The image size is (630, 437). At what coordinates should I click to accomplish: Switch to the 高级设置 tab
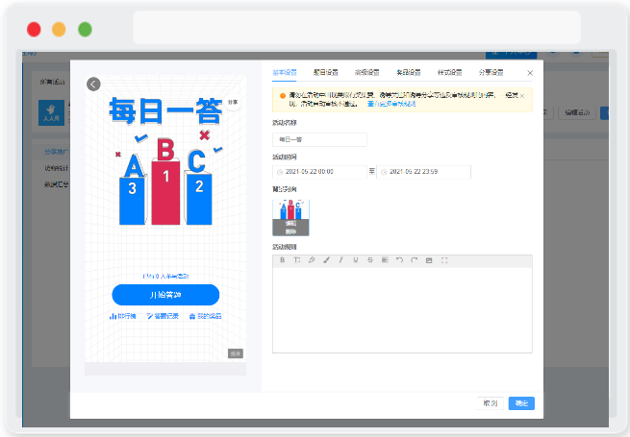(x=367, y=73)
